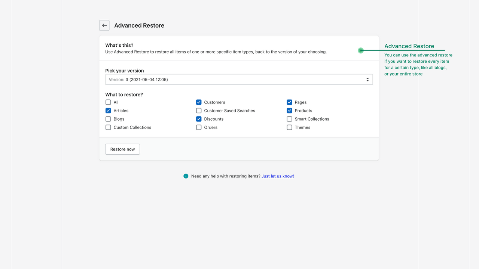Disable Products from restore selection
Image resolution: width=479 pixels, height=269 pixels.
[x=289, y=110]
